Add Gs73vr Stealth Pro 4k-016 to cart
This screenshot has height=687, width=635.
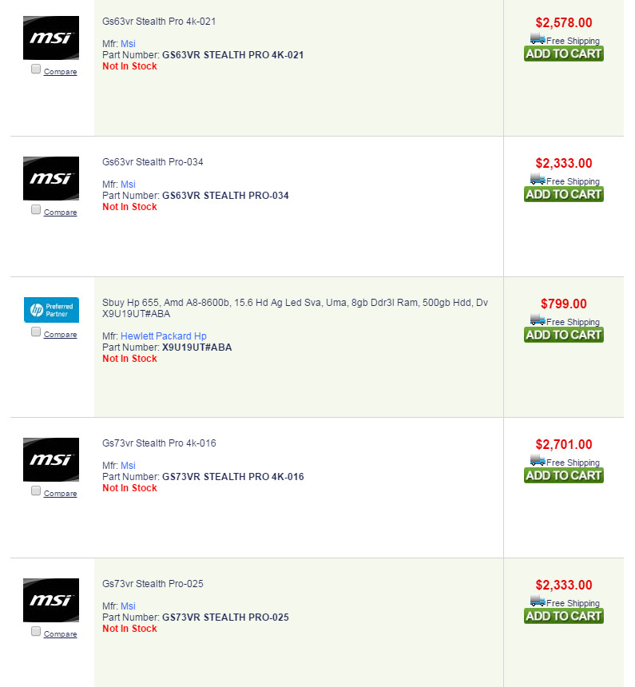point(563,475)
